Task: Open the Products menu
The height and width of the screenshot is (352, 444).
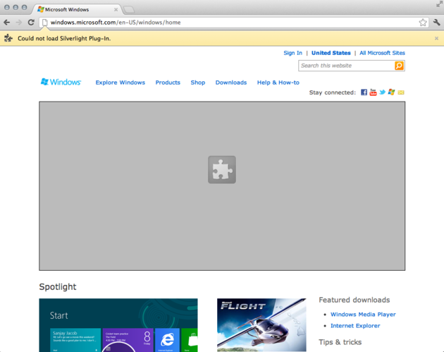Action: click(x=168, y=83)
